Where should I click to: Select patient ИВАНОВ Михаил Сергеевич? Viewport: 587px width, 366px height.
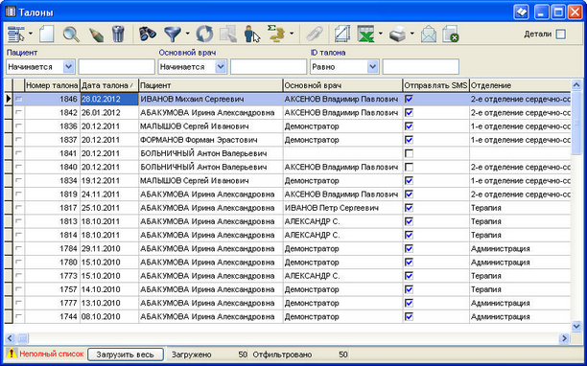[x=210, y=99]
